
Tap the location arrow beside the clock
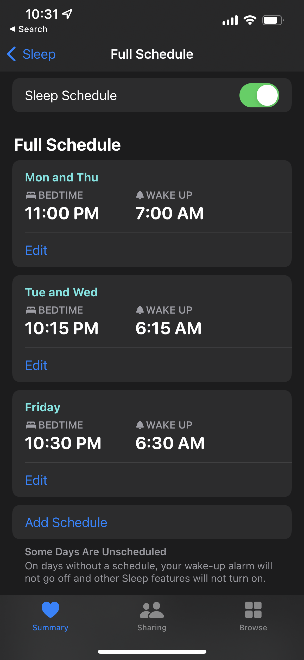point(67,14)
